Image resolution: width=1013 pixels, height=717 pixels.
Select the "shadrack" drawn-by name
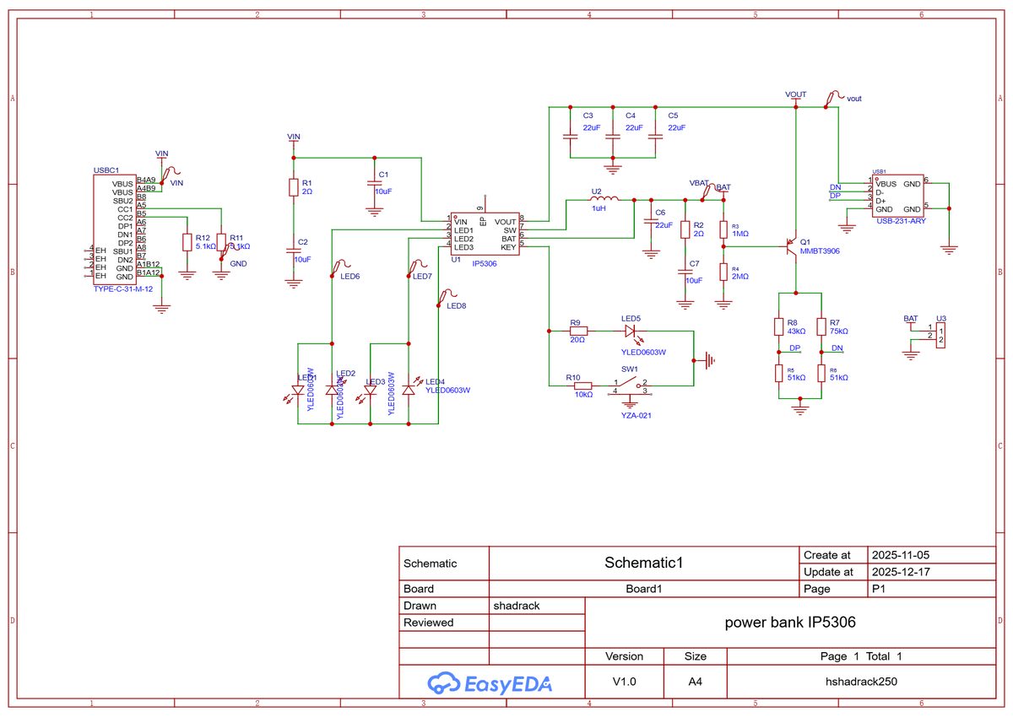(517, 606)
